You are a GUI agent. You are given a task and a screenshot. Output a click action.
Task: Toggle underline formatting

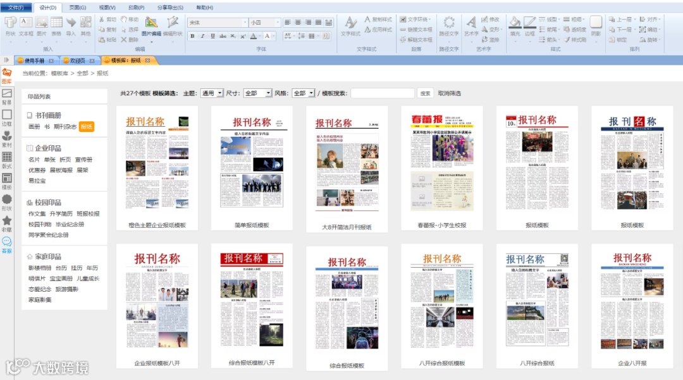tap(212, 36)
